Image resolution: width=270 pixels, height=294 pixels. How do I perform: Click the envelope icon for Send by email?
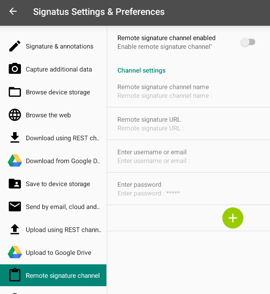tap(15, 207)
